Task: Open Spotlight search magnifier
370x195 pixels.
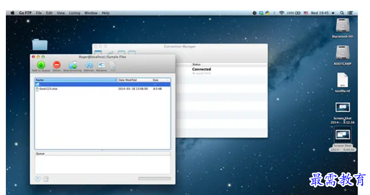Action: pos(342,13)
